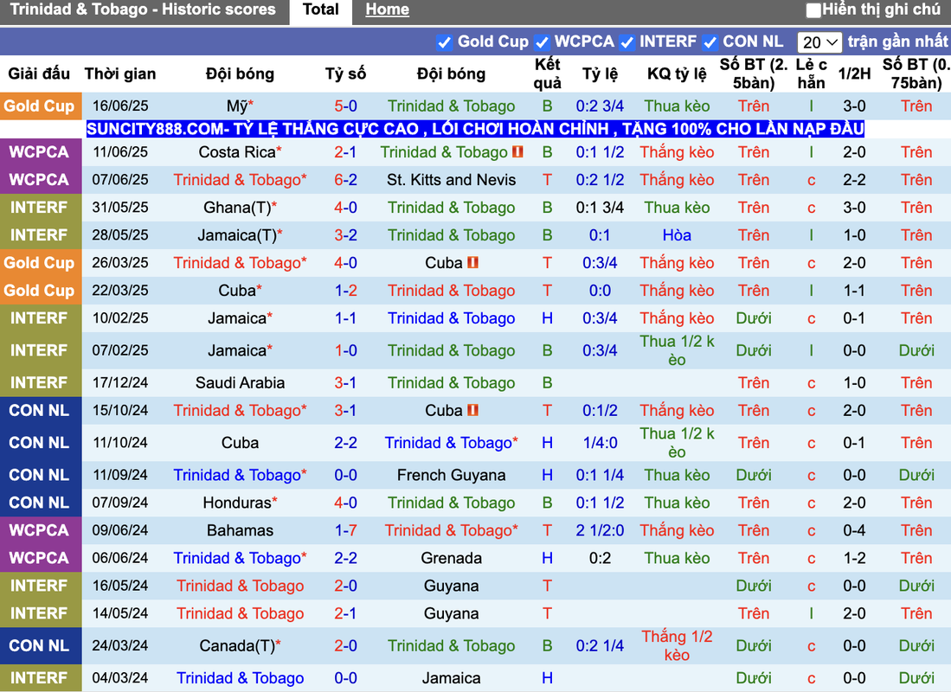951x692 pixels.
Task: Open the 4-0 score of Ghana match
Action: pyautogui.click(x=345, y=208)
